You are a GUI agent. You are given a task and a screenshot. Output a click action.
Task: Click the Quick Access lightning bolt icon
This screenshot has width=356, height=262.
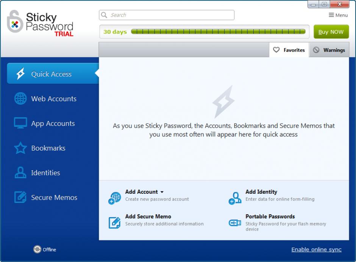click(x=20, y=74)
